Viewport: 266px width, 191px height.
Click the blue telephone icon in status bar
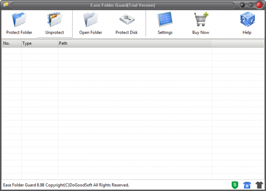tap(247, 185)
